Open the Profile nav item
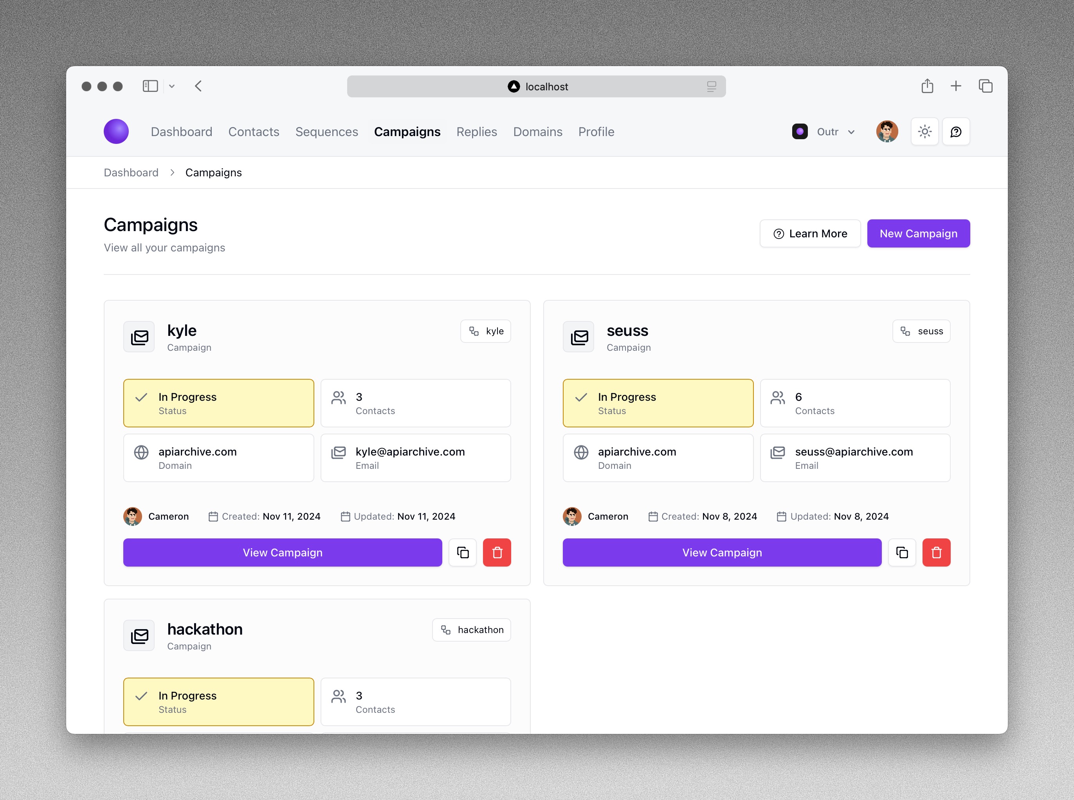Image resolution: width=1074 pixels, height=800 pixels. click(596, 132)
